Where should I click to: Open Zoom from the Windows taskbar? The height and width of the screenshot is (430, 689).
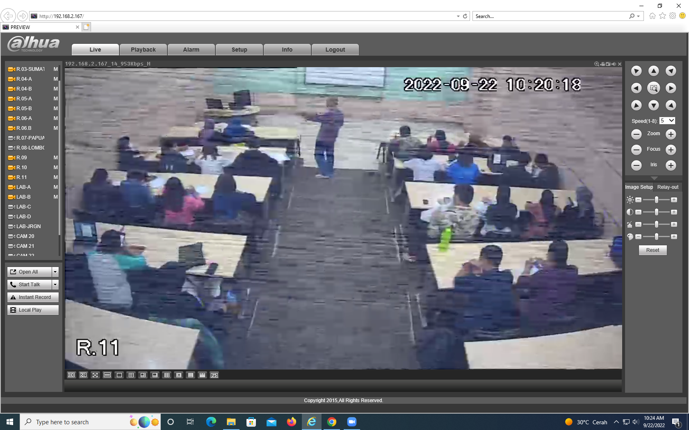tap(352, 422)
